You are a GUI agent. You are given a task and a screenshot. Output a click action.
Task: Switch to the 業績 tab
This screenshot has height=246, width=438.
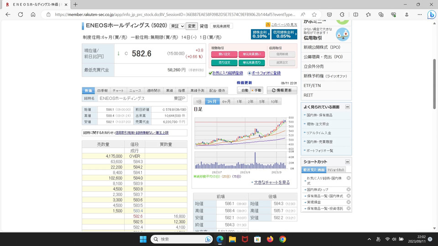(170, 91)
